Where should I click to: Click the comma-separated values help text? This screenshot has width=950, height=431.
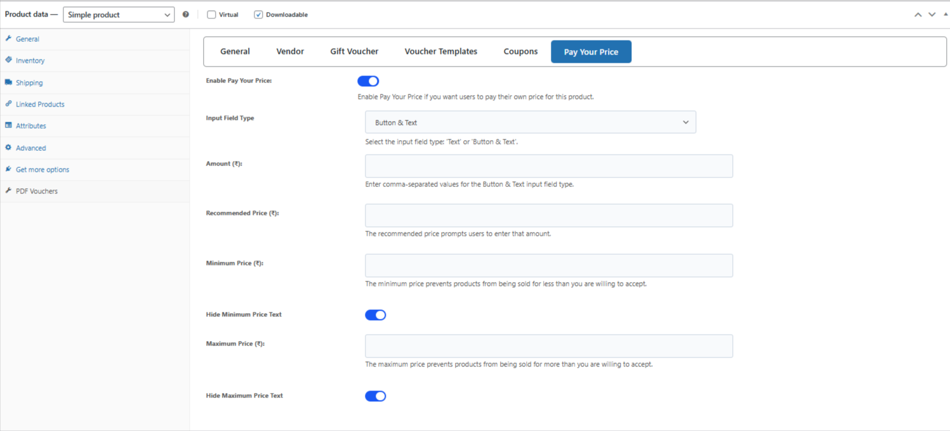(470, 184)
